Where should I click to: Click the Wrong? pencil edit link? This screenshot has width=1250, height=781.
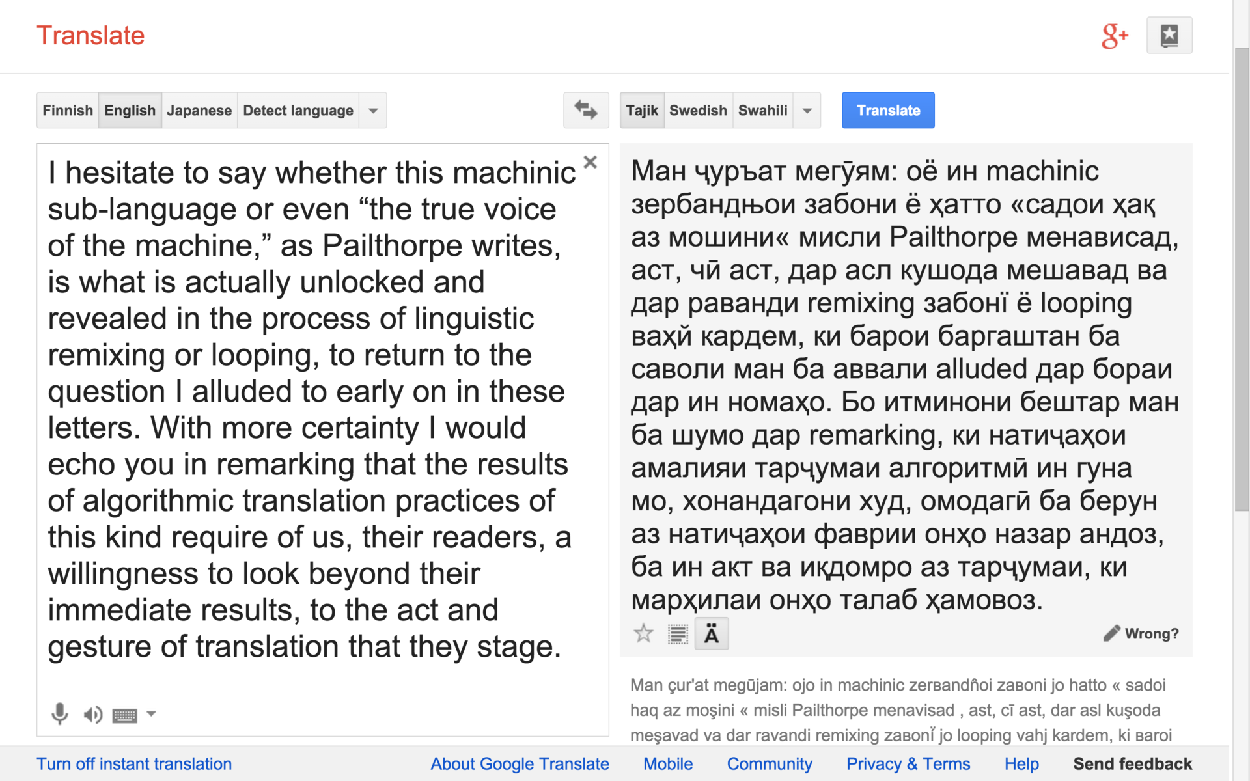1141,633
